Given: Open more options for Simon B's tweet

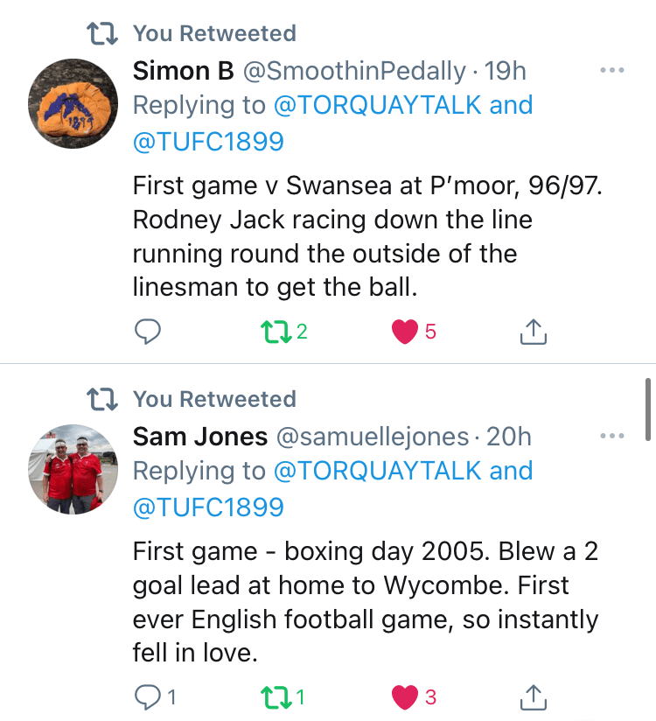Looking at the screenshot, I should pyautogui.click(x=612, y=71).
